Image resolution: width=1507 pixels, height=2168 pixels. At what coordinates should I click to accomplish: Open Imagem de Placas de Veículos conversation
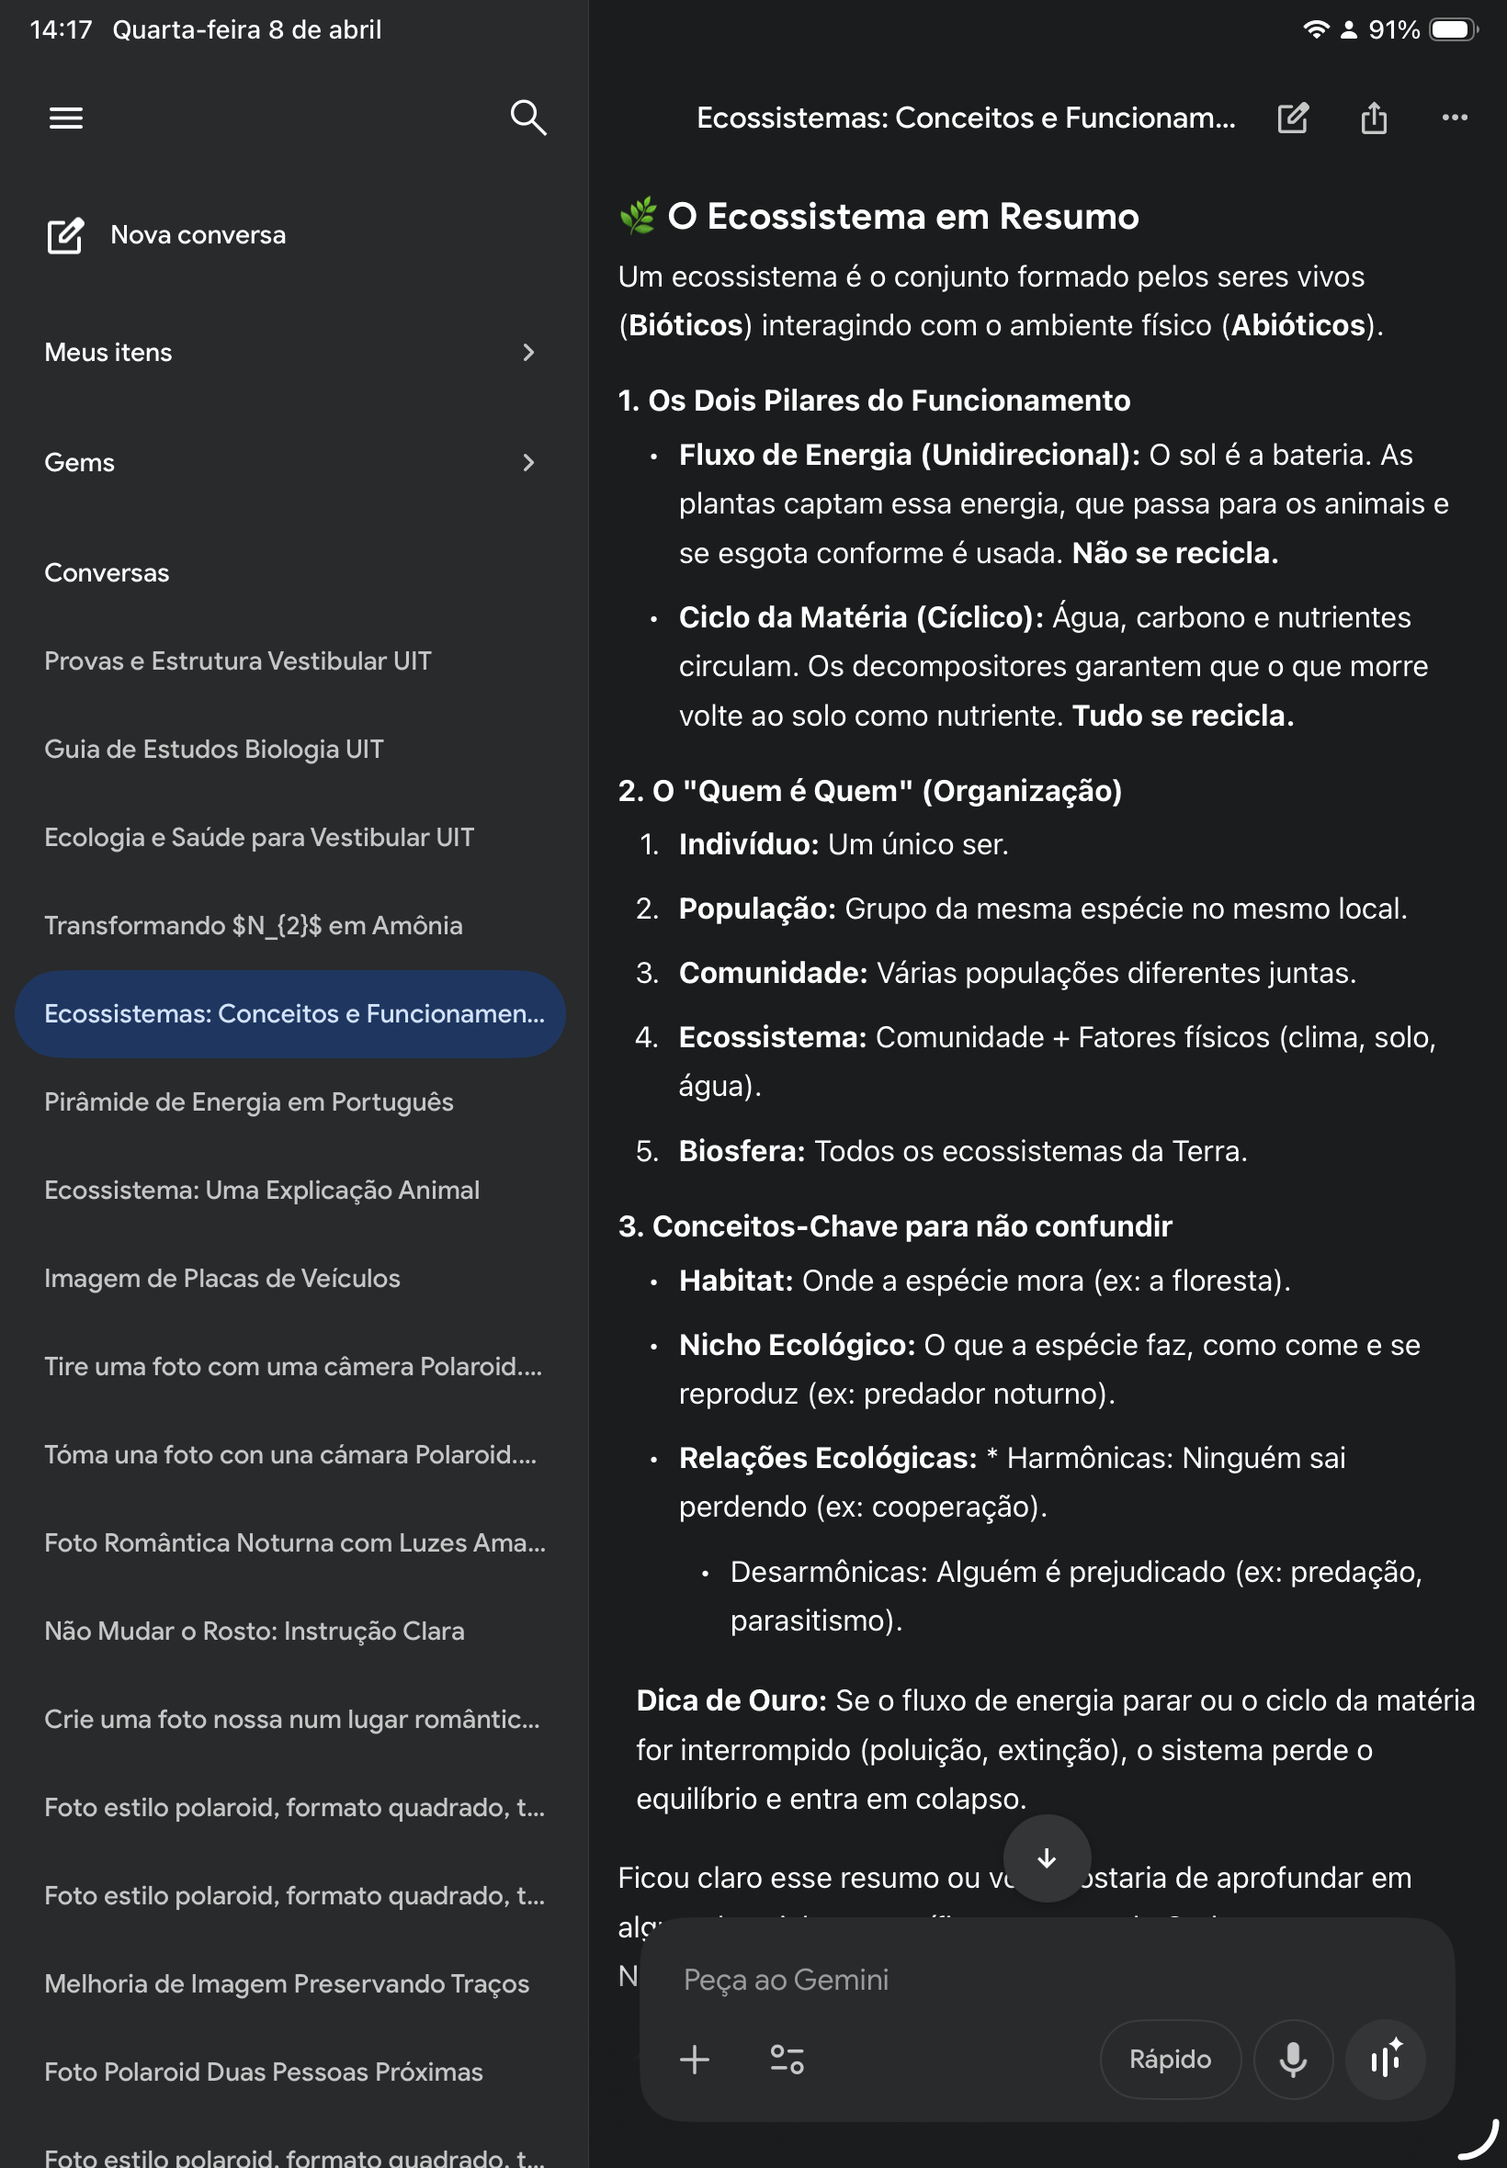click(221, 1278)
